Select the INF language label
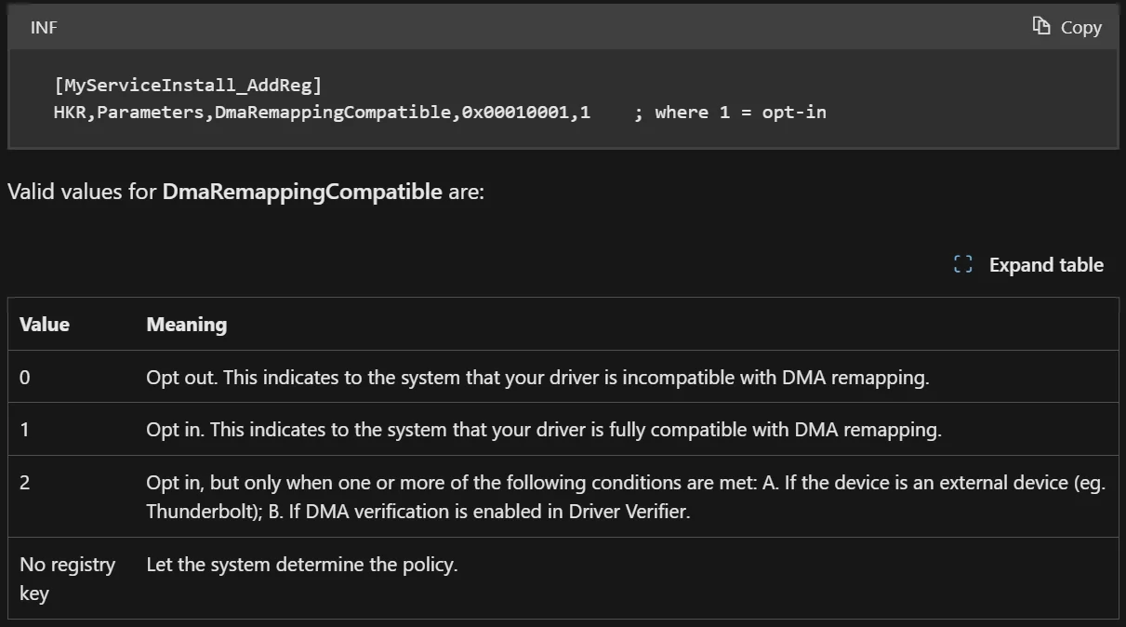This screenshot has height=627, width=1126. point(44,27)
